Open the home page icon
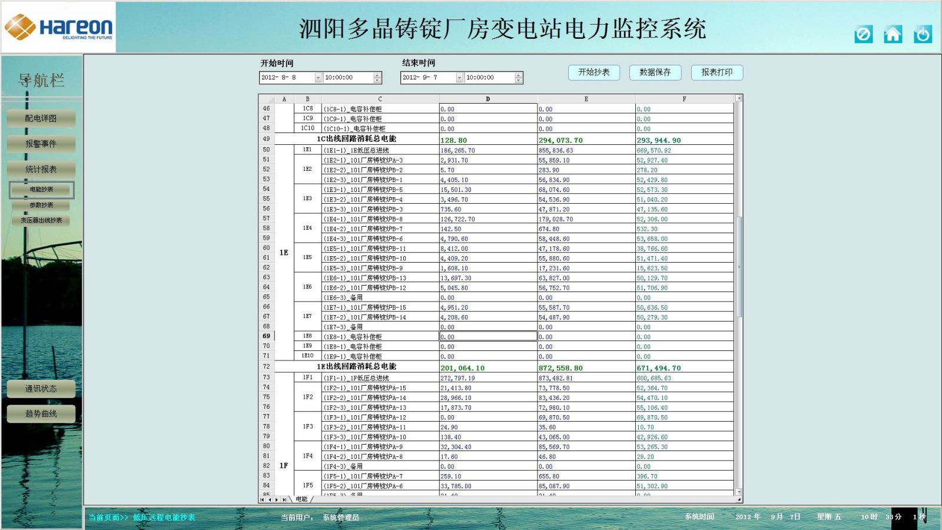The width and height of the screenshot is (942, 530). pos(893,34)
